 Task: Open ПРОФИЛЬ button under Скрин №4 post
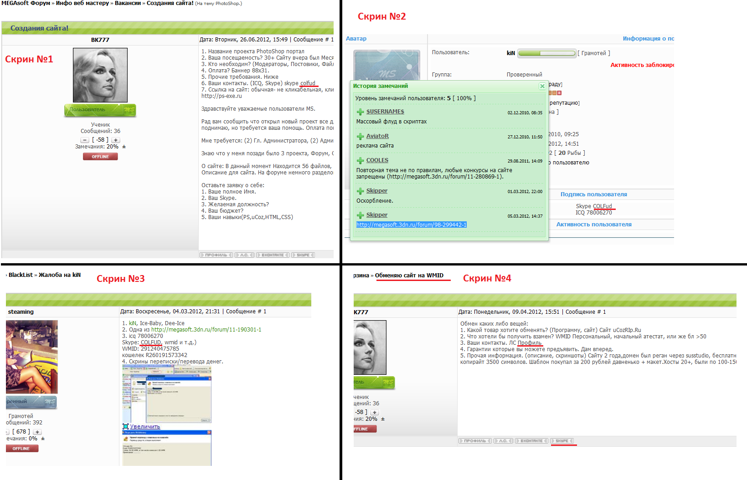click(475, 441)
